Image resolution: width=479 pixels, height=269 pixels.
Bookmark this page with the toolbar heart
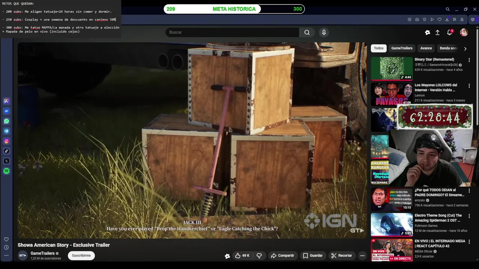[439, 19]
